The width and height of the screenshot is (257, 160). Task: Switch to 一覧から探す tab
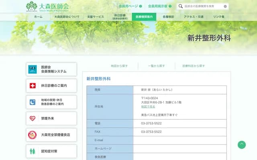(x=156, y=66)
